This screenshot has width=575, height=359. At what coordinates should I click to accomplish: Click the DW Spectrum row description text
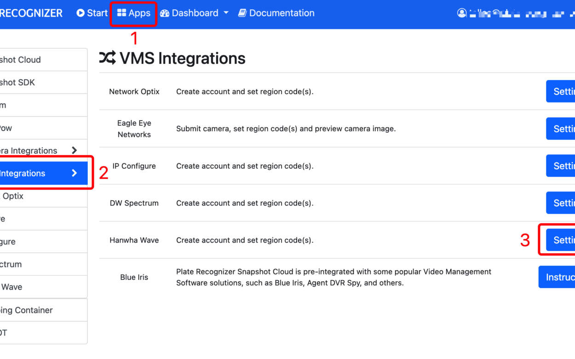[x=245, y=203]
